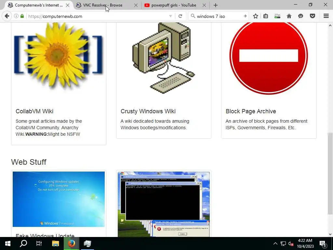The image size is (333, 250).
Task: Click the search magnifier icon in search box
Action: (193, 16)
